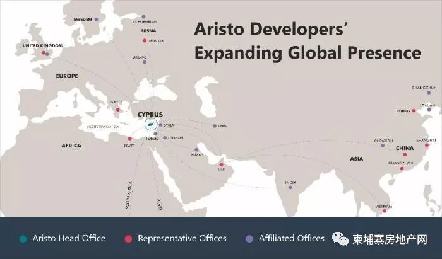Click the red Beijing office marker
Viewport: 442px width, 259px height.
[x=414, y=111]
